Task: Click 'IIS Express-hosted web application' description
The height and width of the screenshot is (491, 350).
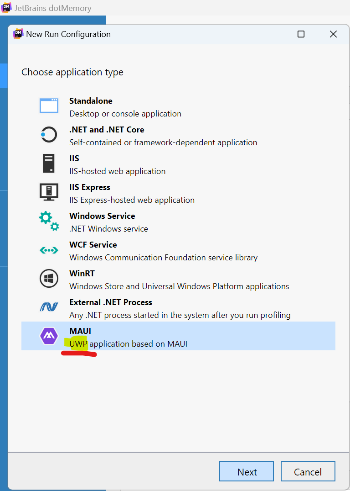Action: (x=132, y=200)
